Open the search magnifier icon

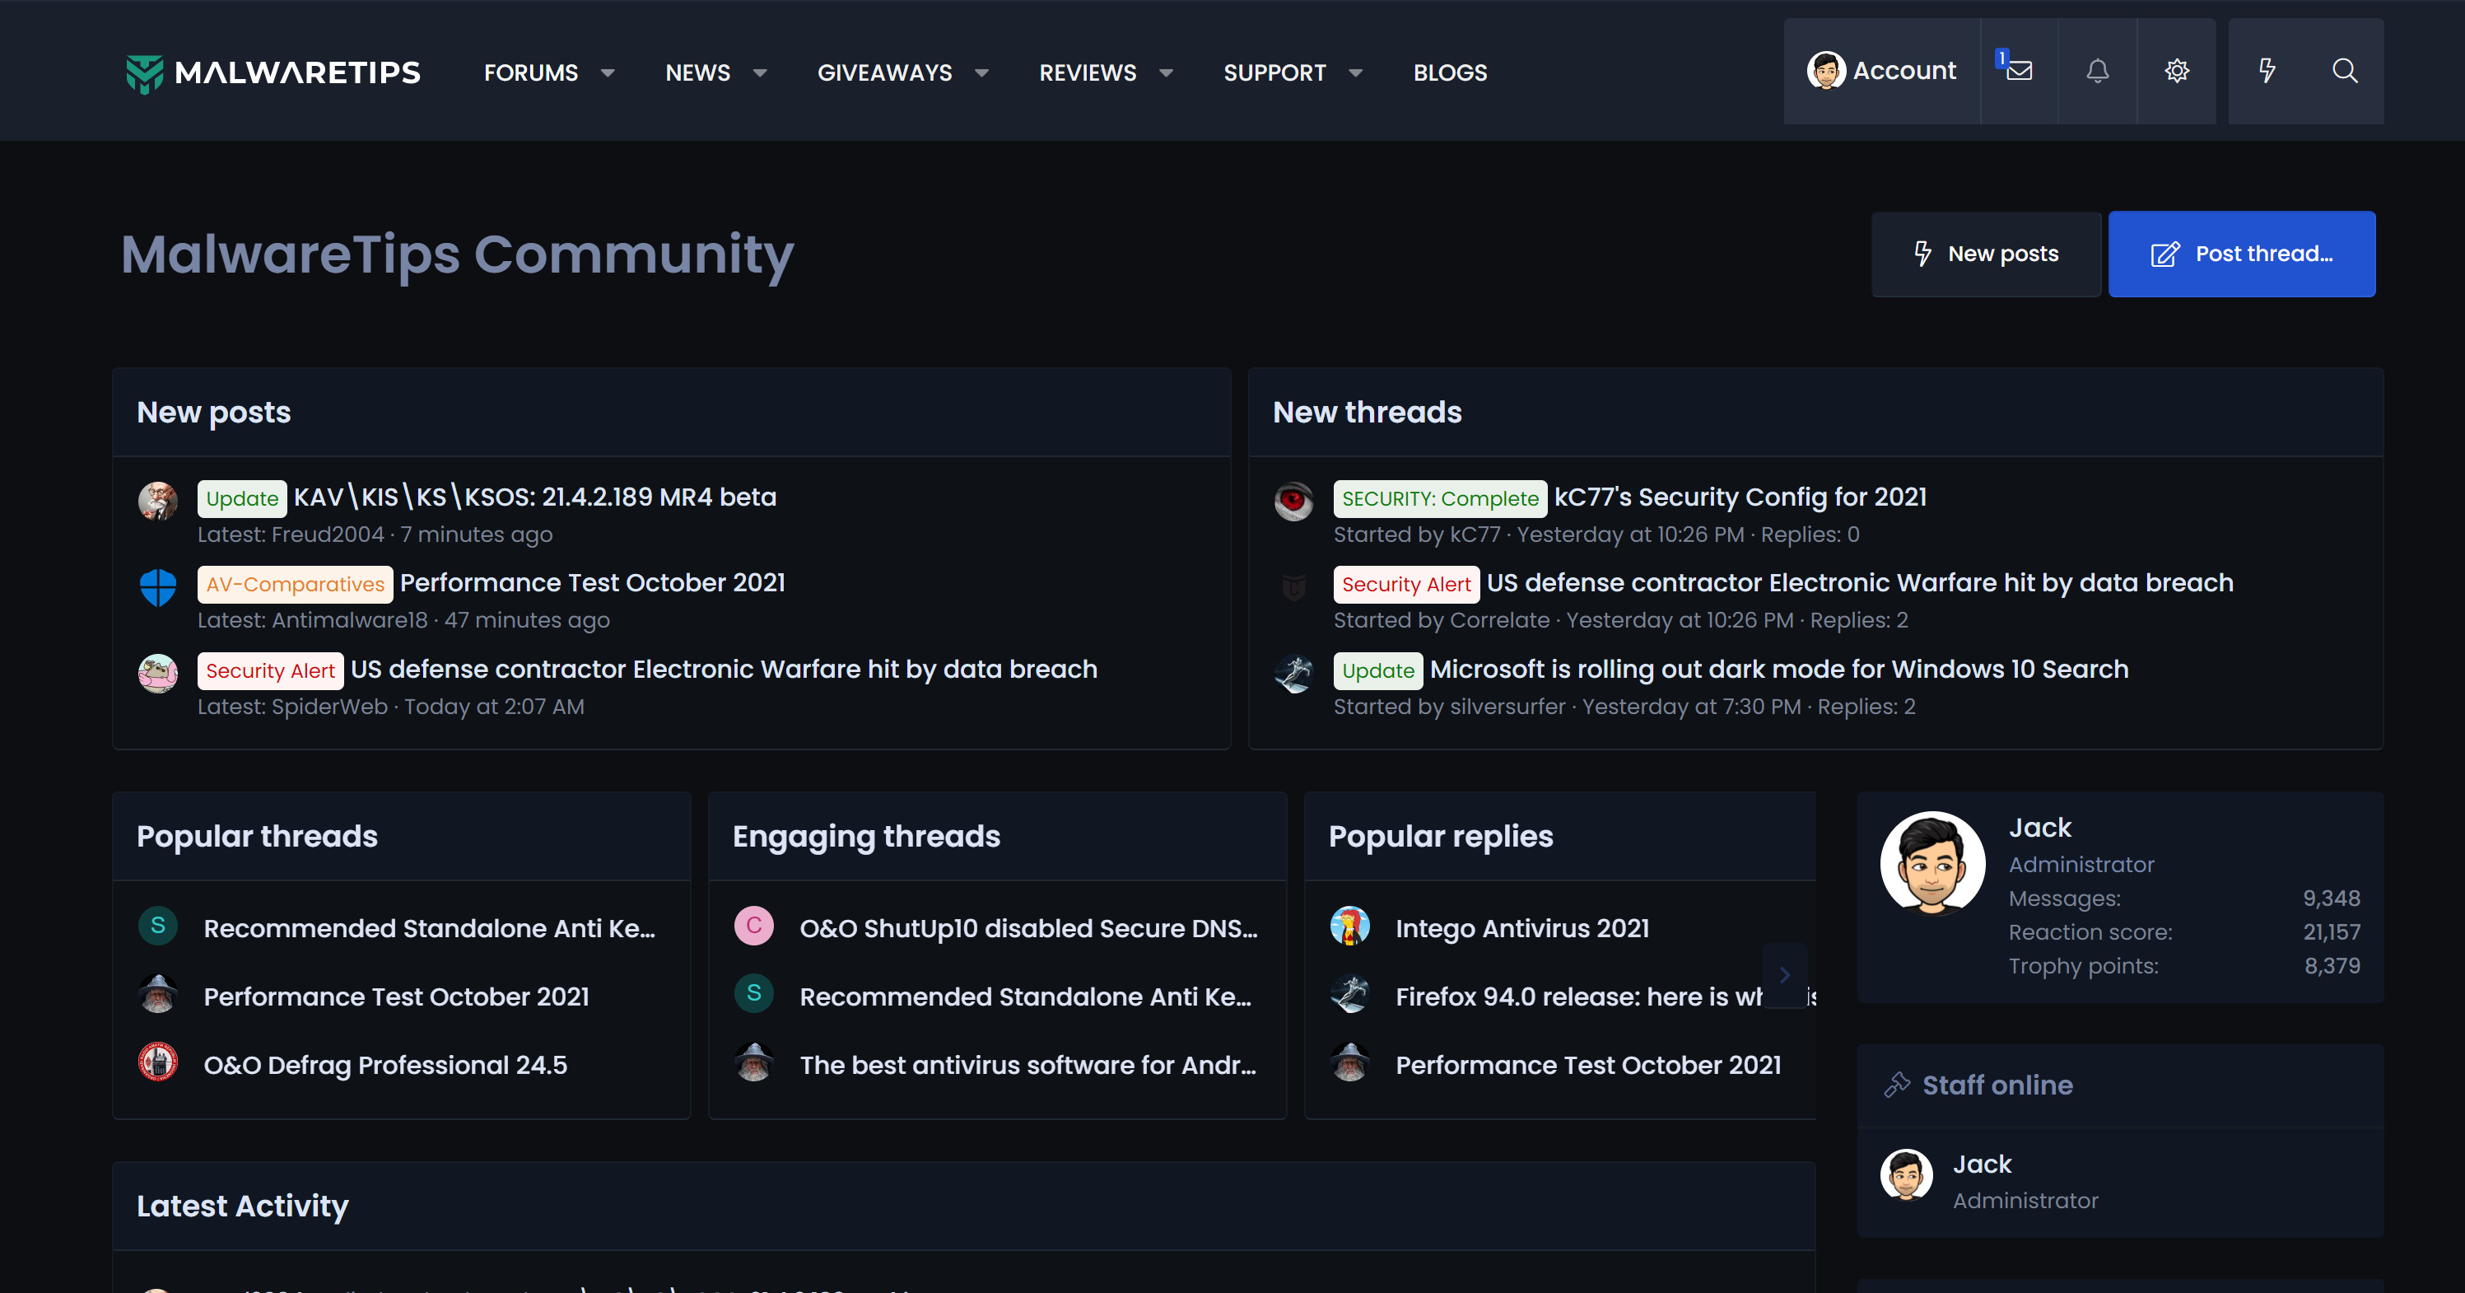click(x=2345, y=71)
